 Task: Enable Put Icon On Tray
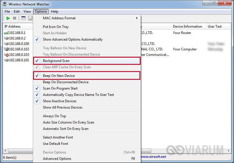[x=87, y=27]
